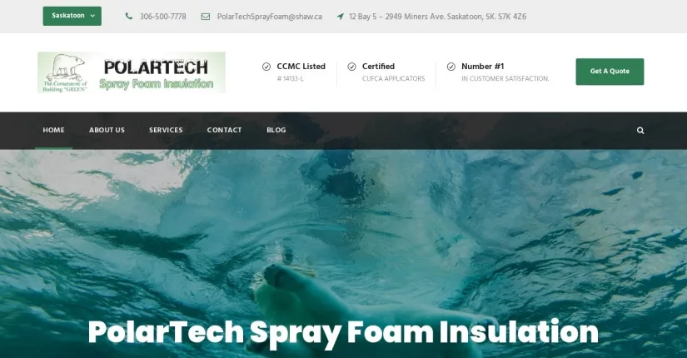This screenshot has width=687, height=358.
Task: Click the Get A Quote button
Action: coord(610,72)
